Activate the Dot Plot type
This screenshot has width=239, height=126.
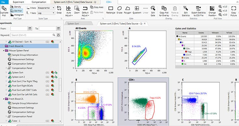click(17, 11)
